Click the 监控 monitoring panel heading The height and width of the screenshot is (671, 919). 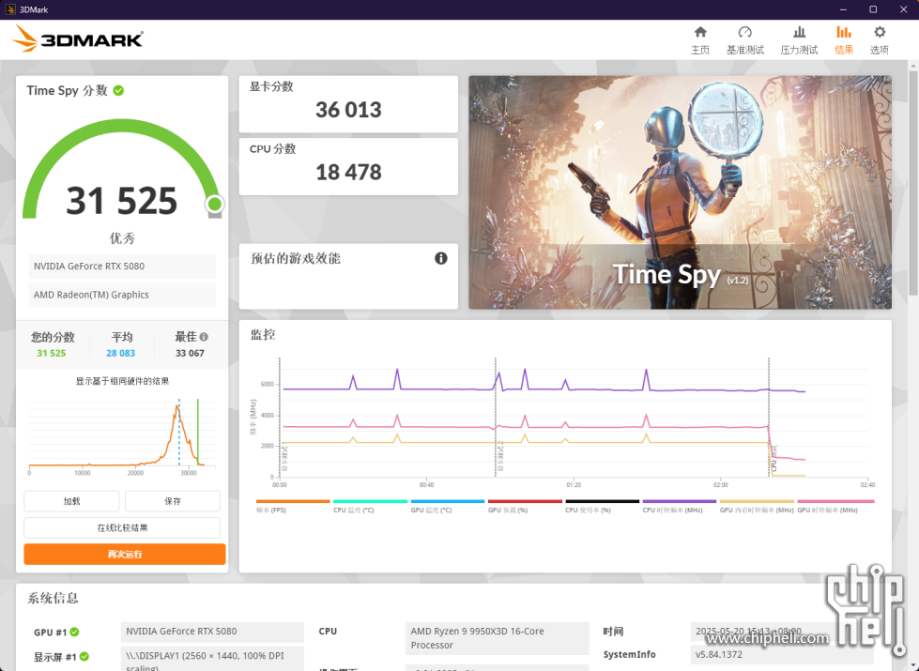point(263,335)
